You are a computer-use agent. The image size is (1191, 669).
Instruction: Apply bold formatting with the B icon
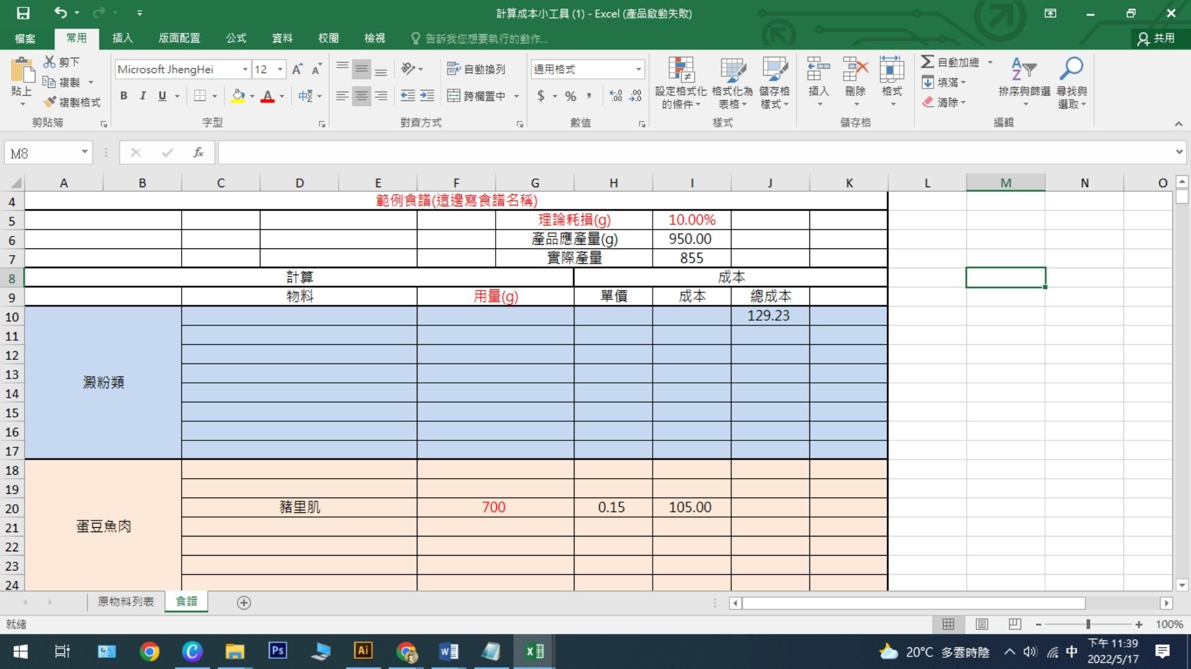point(123,96)
